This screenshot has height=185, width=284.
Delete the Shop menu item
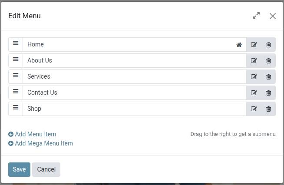[268, 109]
